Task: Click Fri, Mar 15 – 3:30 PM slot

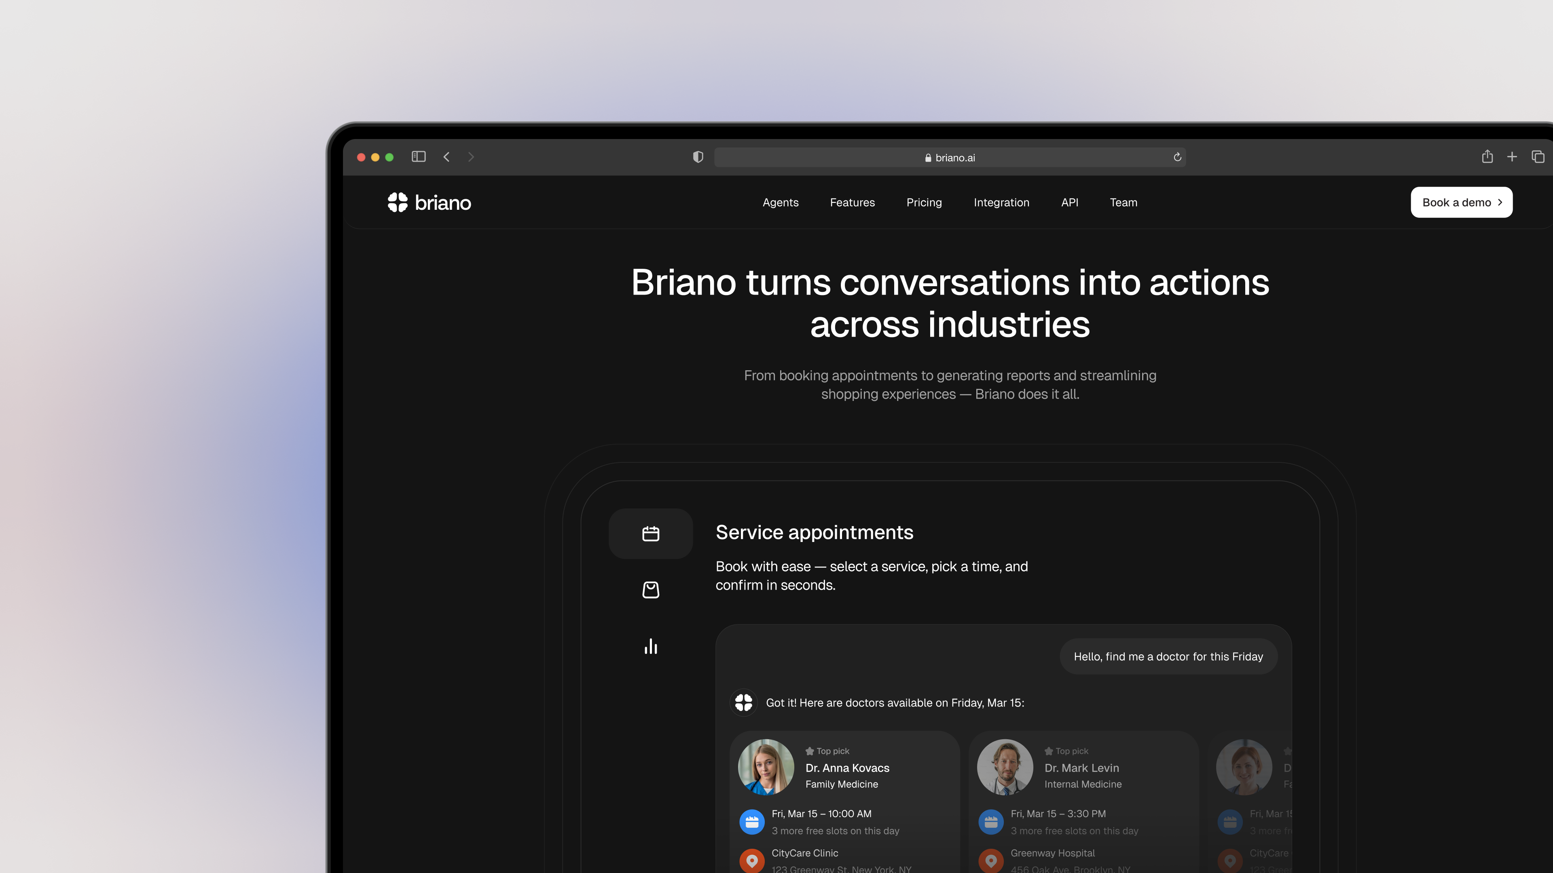Action: click(1058, 813)
